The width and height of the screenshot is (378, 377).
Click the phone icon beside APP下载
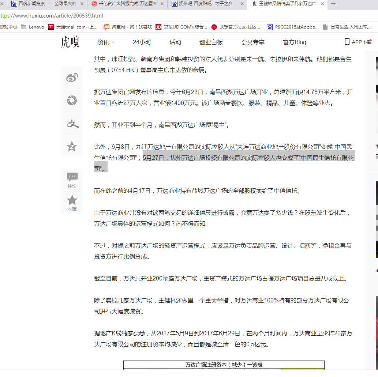tap(347, 42)
